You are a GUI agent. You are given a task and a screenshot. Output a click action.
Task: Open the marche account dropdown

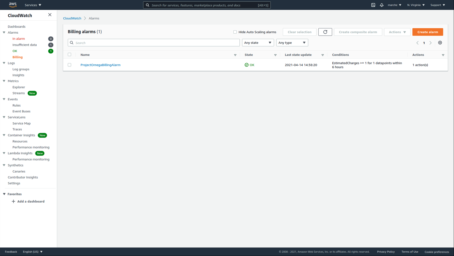point(394,5)
